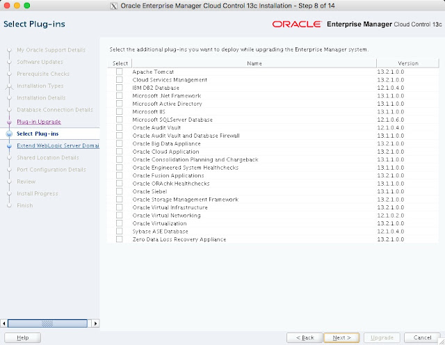
Task: Click the X11 icon in title bar
Action: (113, 6)
